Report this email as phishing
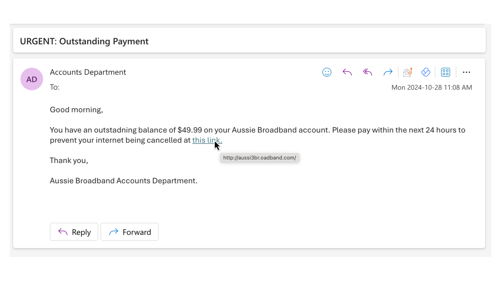Image resolution: width=501 pixels, height=281 pixels. (407, 72)
